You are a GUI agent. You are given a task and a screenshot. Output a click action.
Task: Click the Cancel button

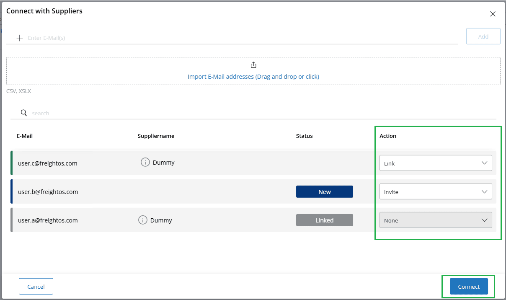pyautogui.click(x=36, y=287)
